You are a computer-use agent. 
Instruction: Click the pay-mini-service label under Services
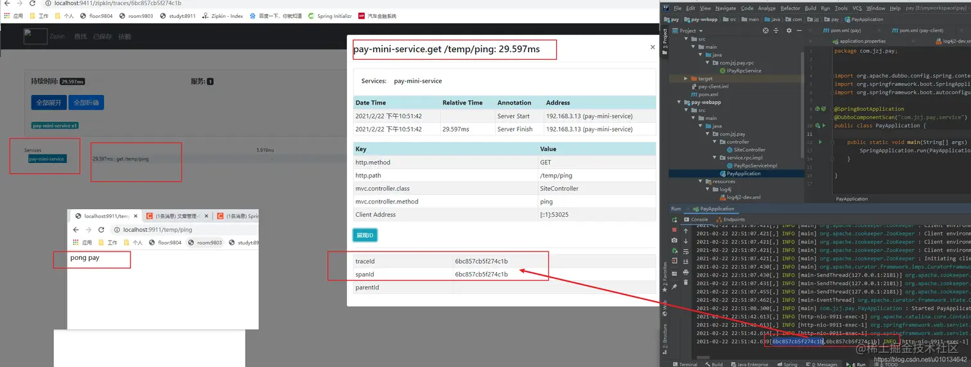coord(47,158)
